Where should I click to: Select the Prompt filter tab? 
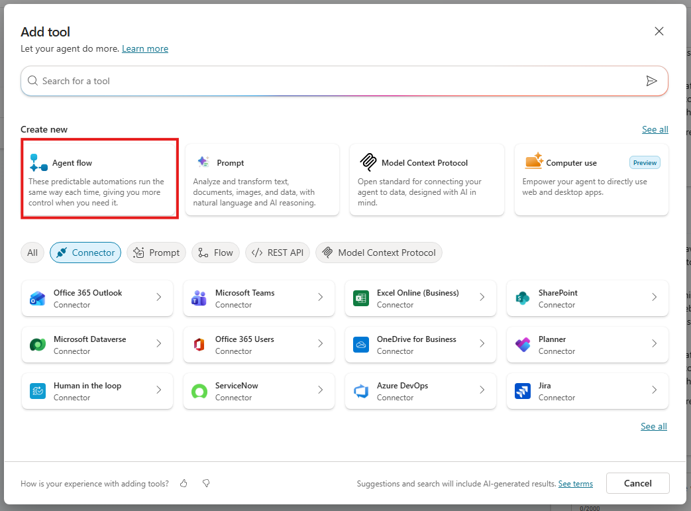[156, 253]
